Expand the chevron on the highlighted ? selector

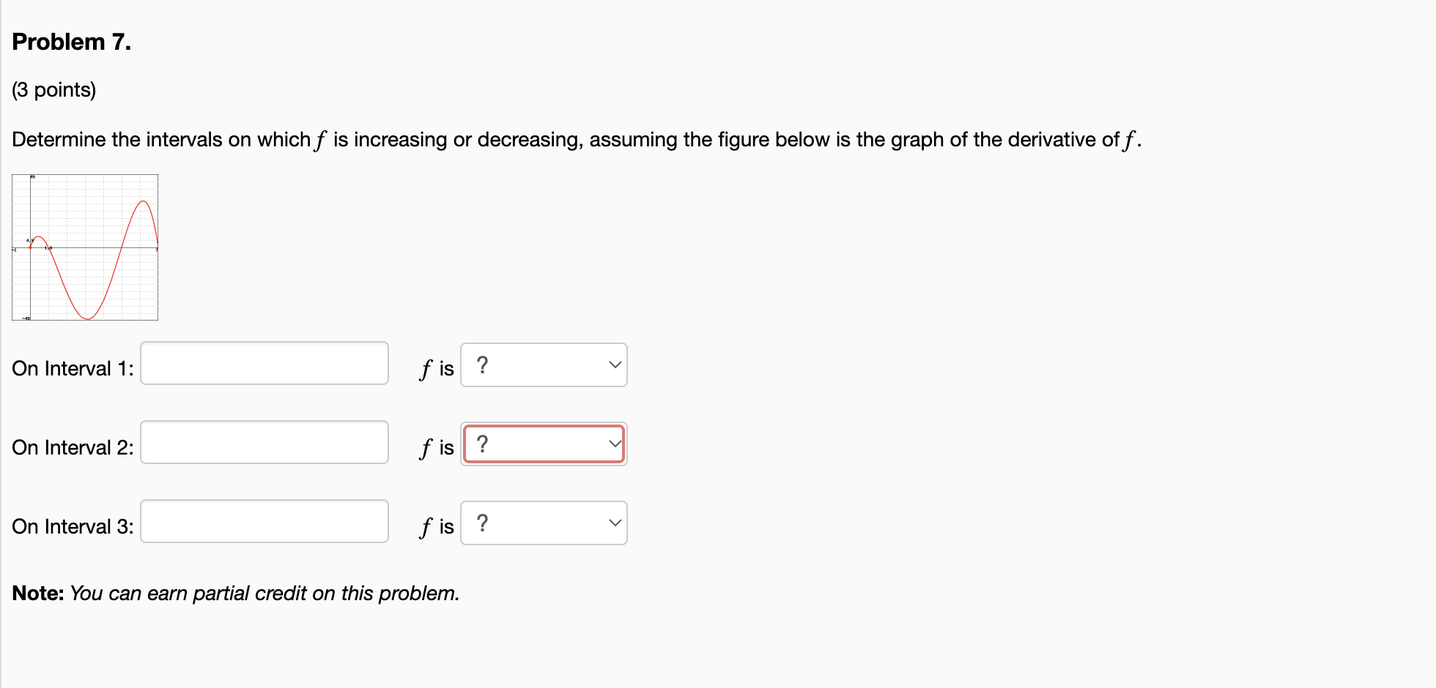point(614,444)
